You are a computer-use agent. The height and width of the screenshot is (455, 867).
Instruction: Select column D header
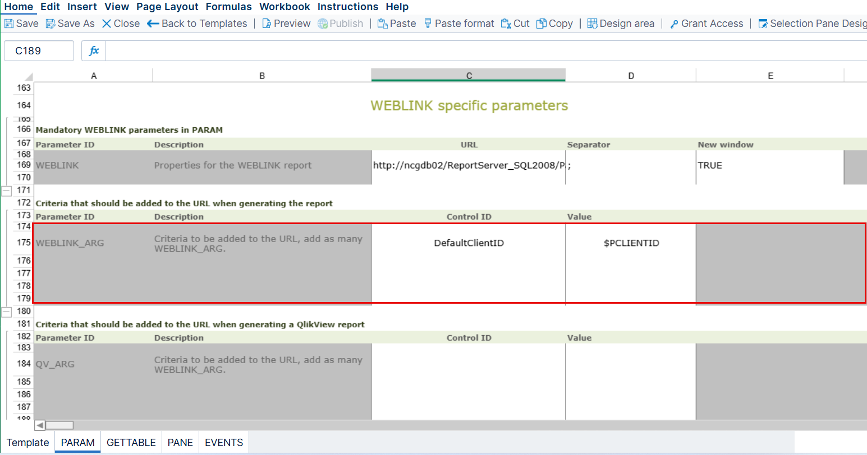[631, 76]
